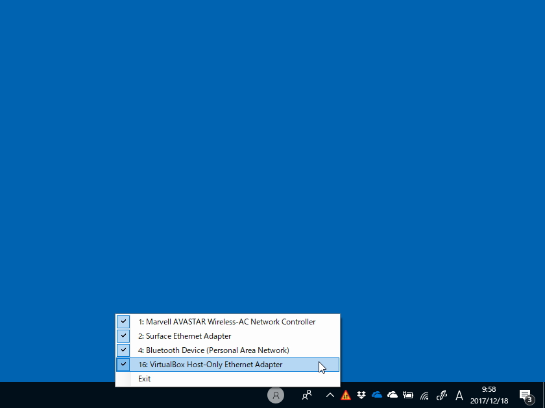Open the Dropbox tray icon
Screen dimensions: 545x408
click(361, 395)
